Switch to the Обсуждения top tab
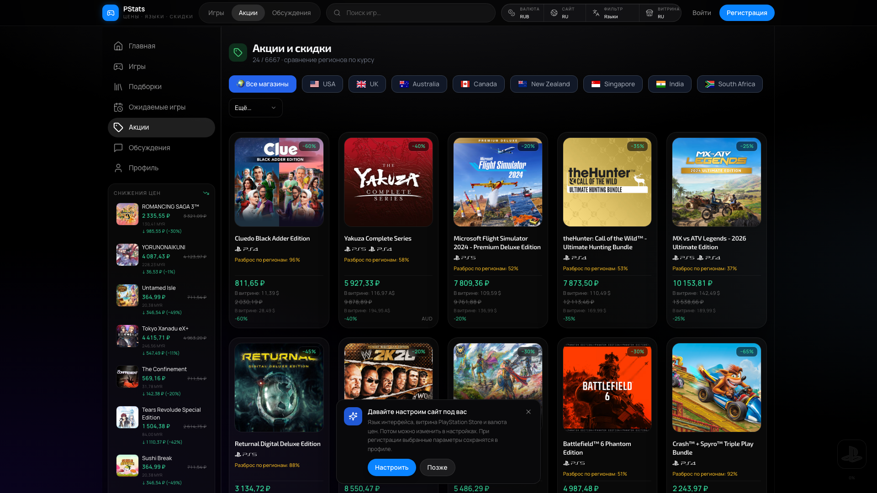The height and width of the screenshot is (493, 877). pos(291,13)
